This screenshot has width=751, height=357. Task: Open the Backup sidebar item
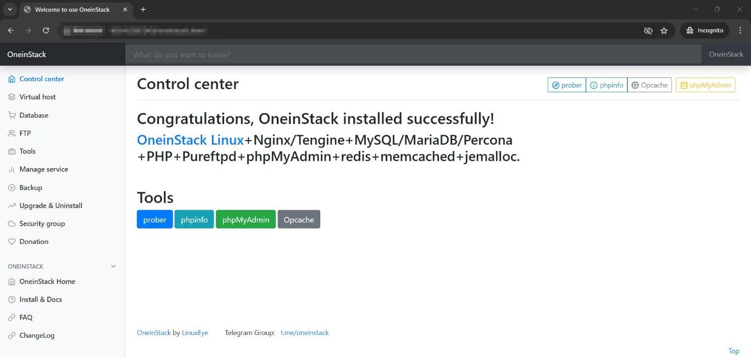click(31, 188)
